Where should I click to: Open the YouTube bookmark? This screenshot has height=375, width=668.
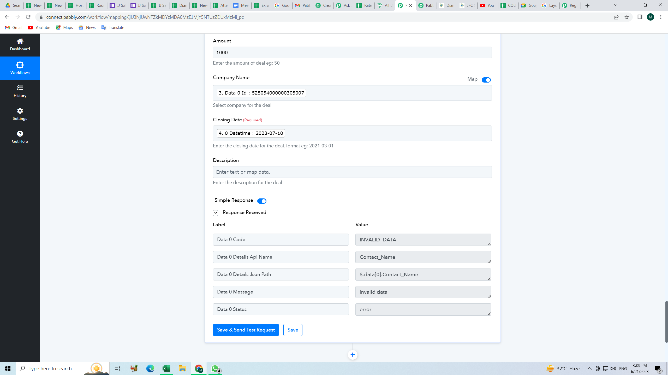(39, 28)
